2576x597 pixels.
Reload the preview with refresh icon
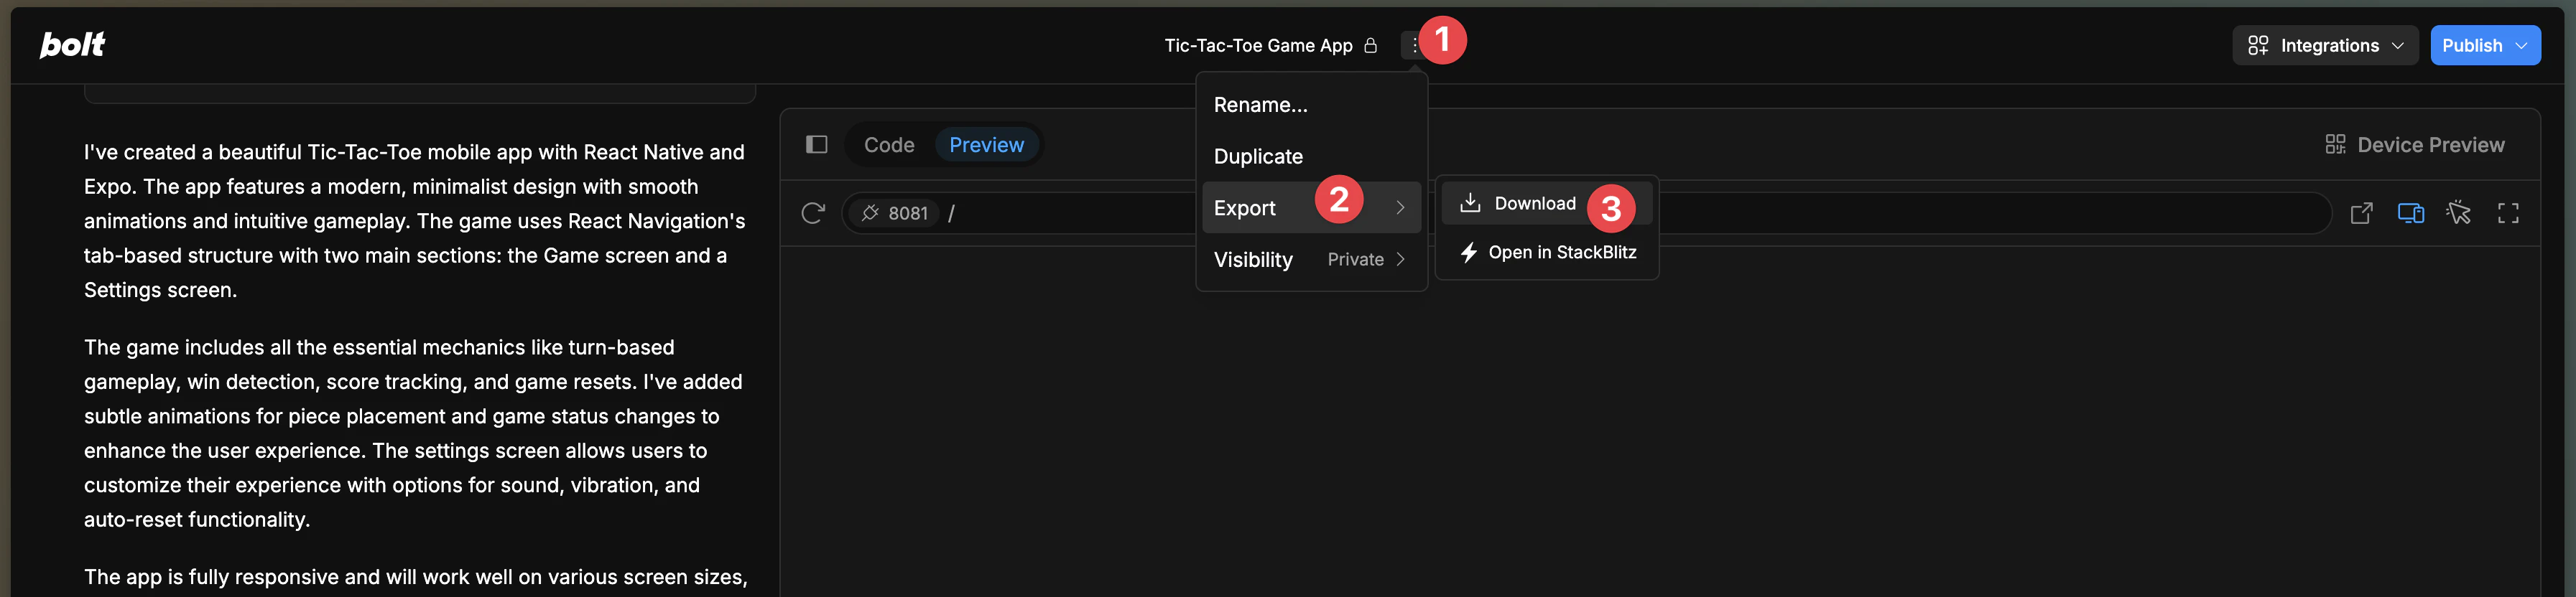[x=813, y=212]
